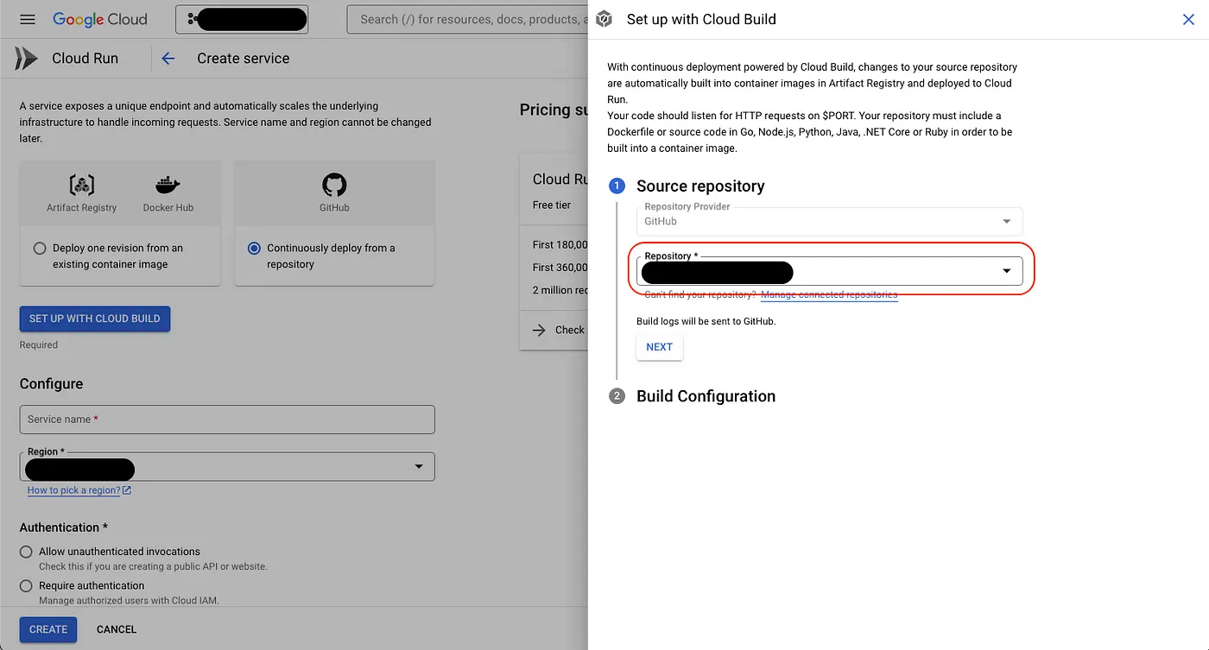The image size is (1209, 650).
Task: Click the GitHub octocat icon
Action: [334, 185]
